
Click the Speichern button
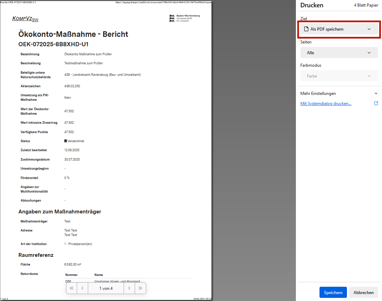click(x=333, y=292)
